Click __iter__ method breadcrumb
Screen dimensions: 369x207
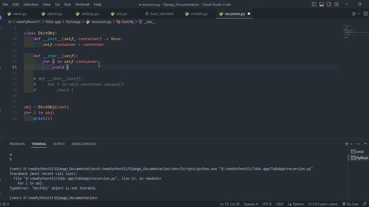click(x=149, y=22)
